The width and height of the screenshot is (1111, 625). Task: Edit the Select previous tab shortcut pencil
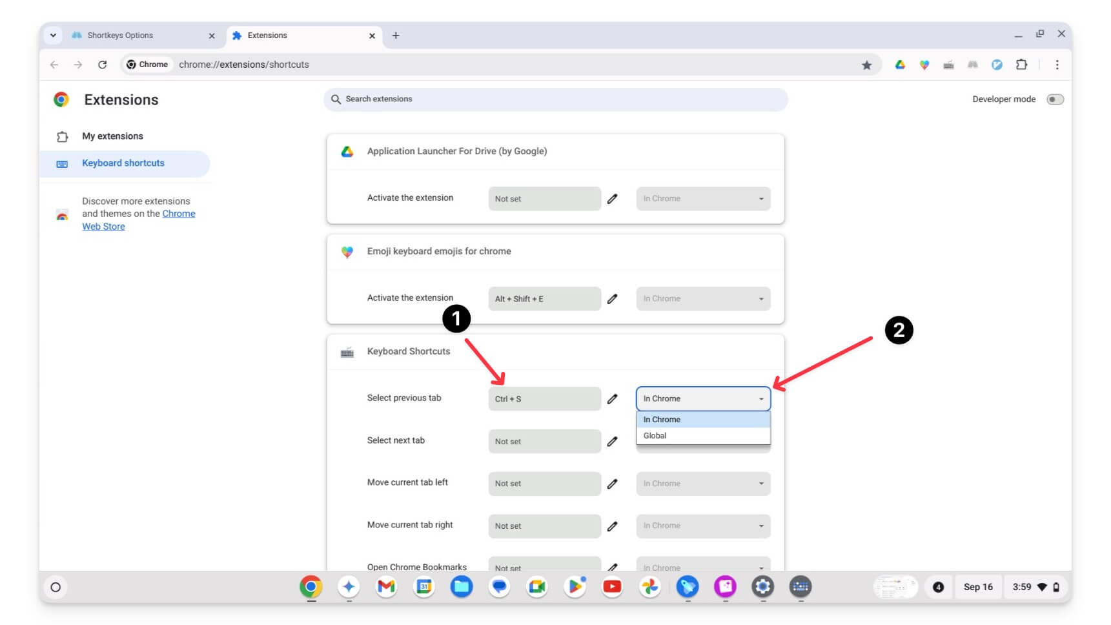tap(612, 399)
